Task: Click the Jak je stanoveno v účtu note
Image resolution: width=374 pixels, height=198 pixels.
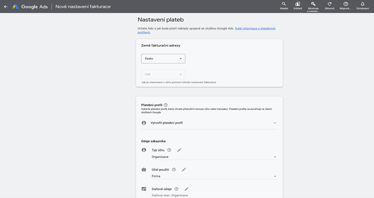Action: [179, 82]
